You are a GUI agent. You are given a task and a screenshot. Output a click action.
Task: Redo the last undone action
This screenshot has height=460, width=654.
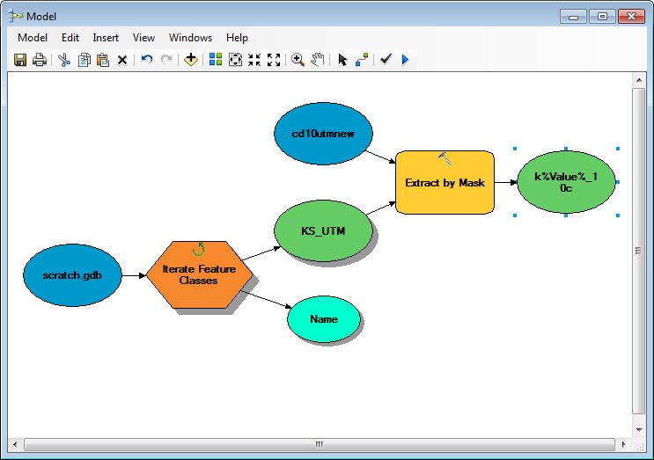(166, 60)
